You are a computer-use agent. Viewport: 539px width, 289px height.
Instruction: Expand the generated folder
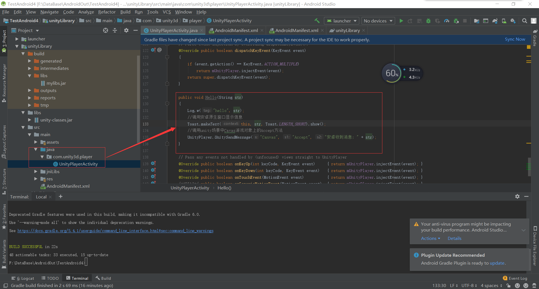click(x=29, y=61)
